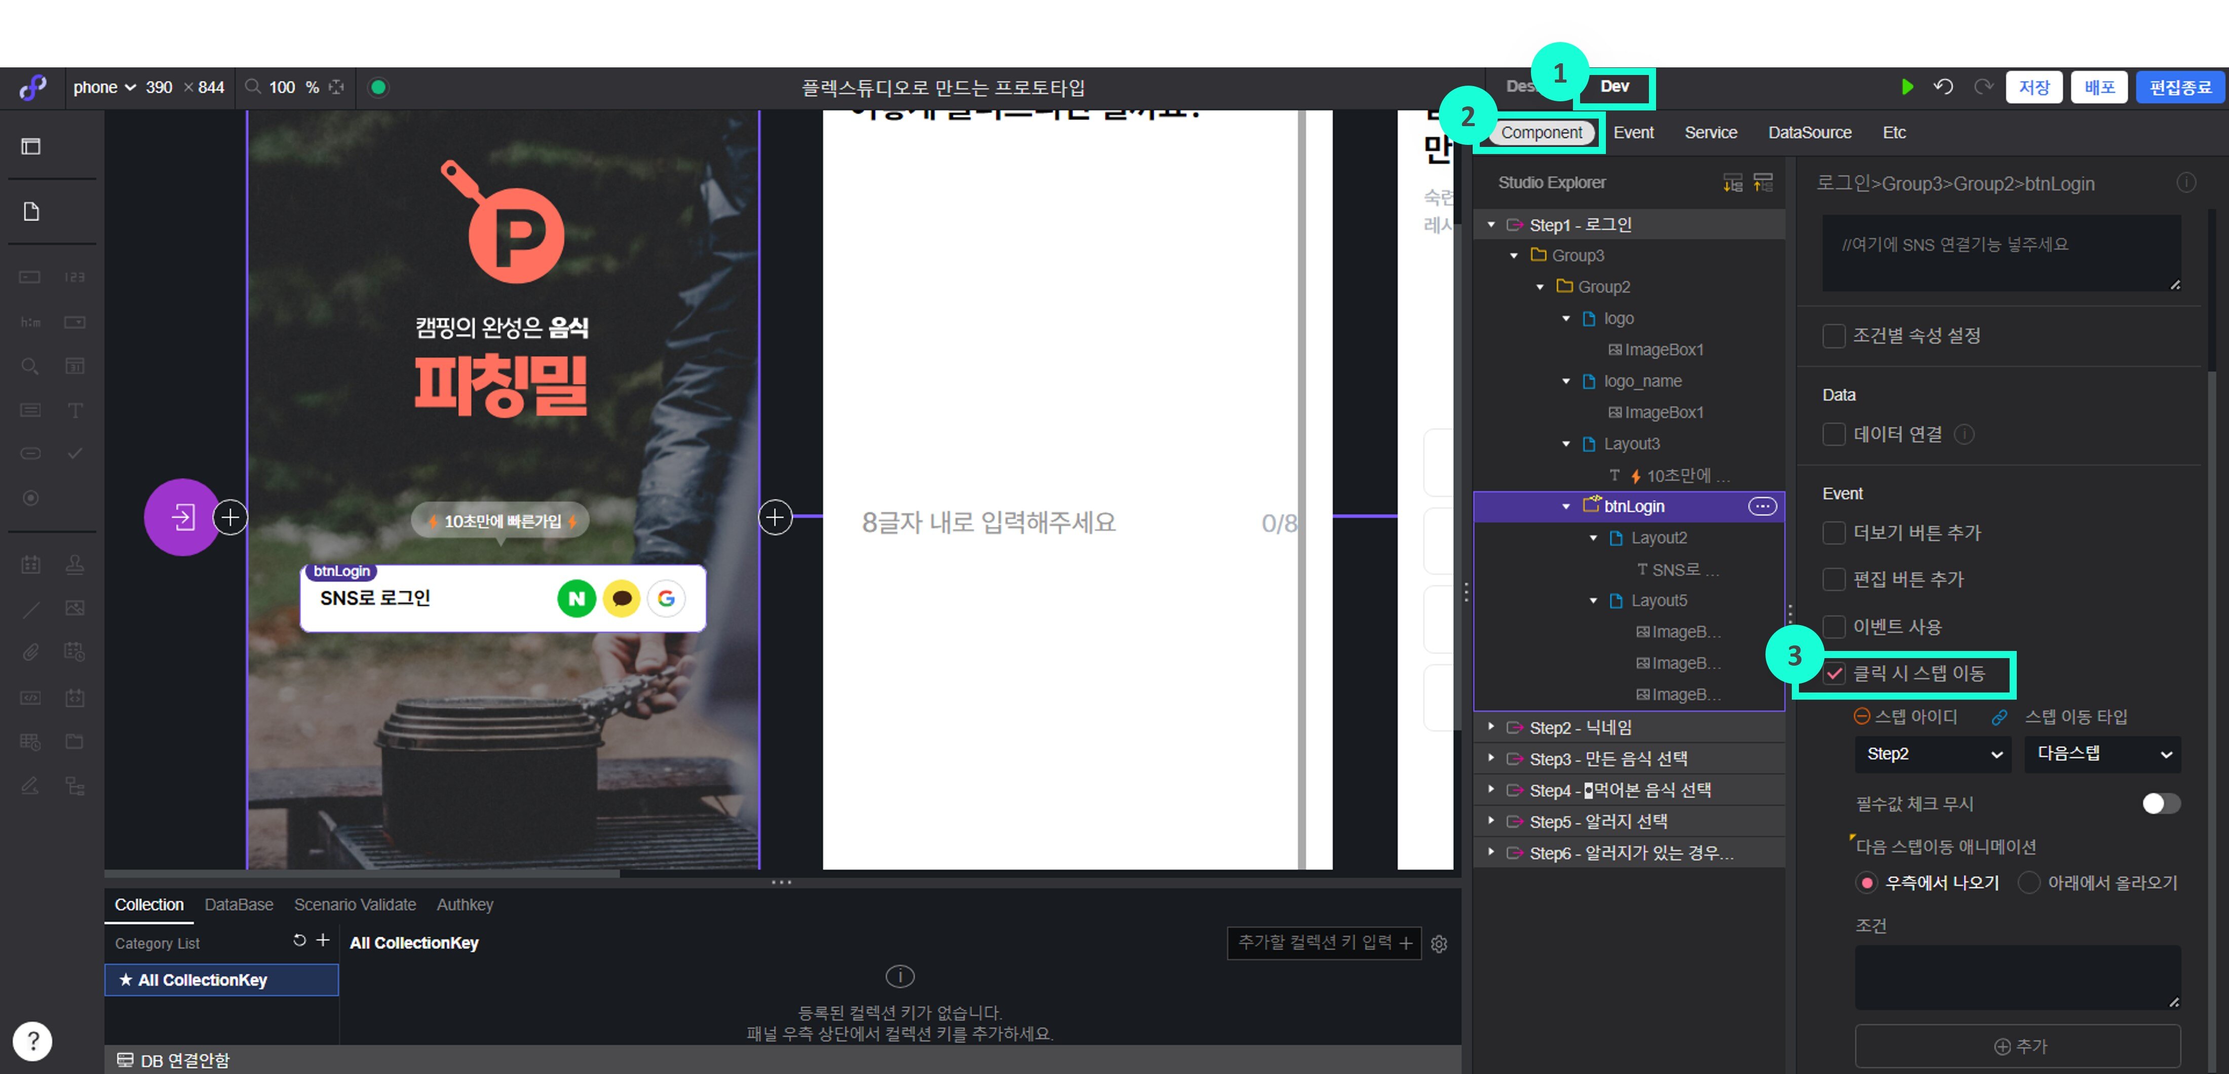Select the T text label component
Viewport: 2229px width, 1074px height.
click(74, 410)
